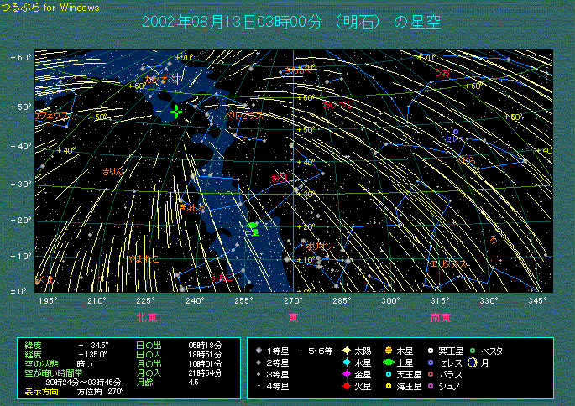Click the Mercury (水星) legend icon
Image resolution: width=575 pixels, height=406 pixels.
tap(345, 362)
